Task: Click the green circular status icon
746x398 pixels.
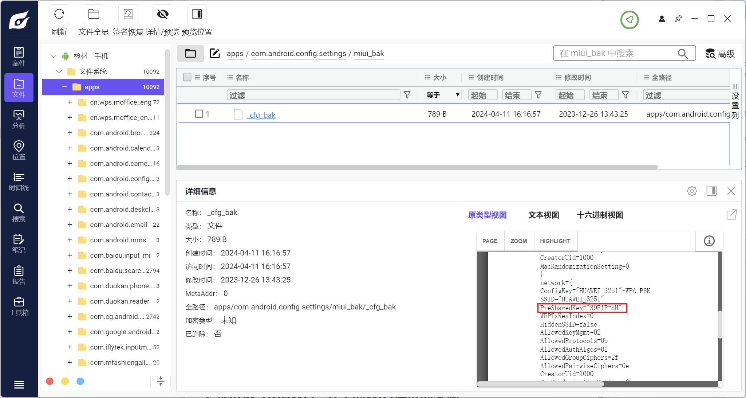Action: (629, 19)
